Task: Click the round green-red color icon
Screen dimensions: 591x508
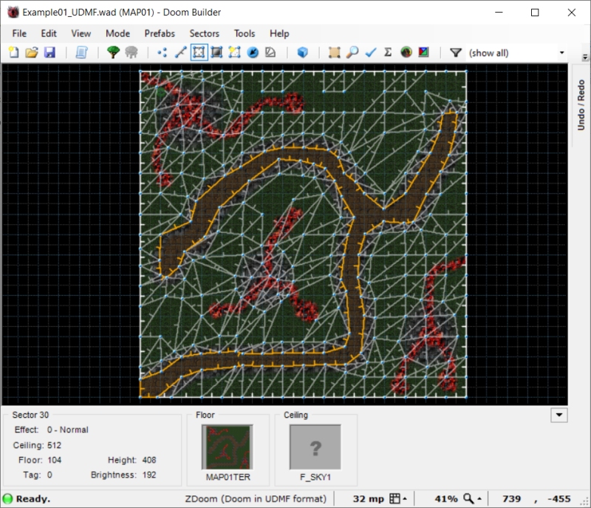Action: coord(406,52)
